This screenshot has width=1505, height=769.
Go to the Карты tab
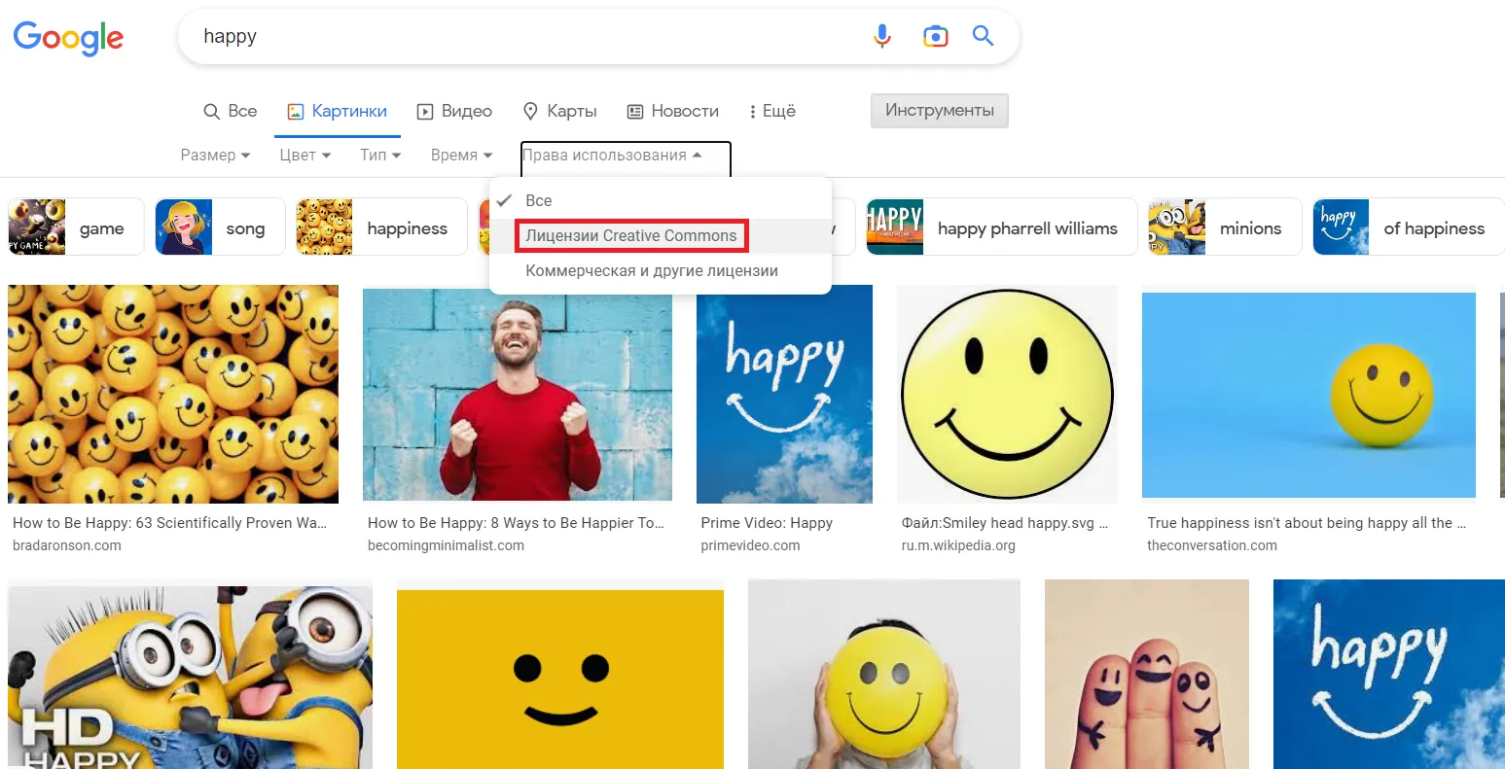pos(559,111)
